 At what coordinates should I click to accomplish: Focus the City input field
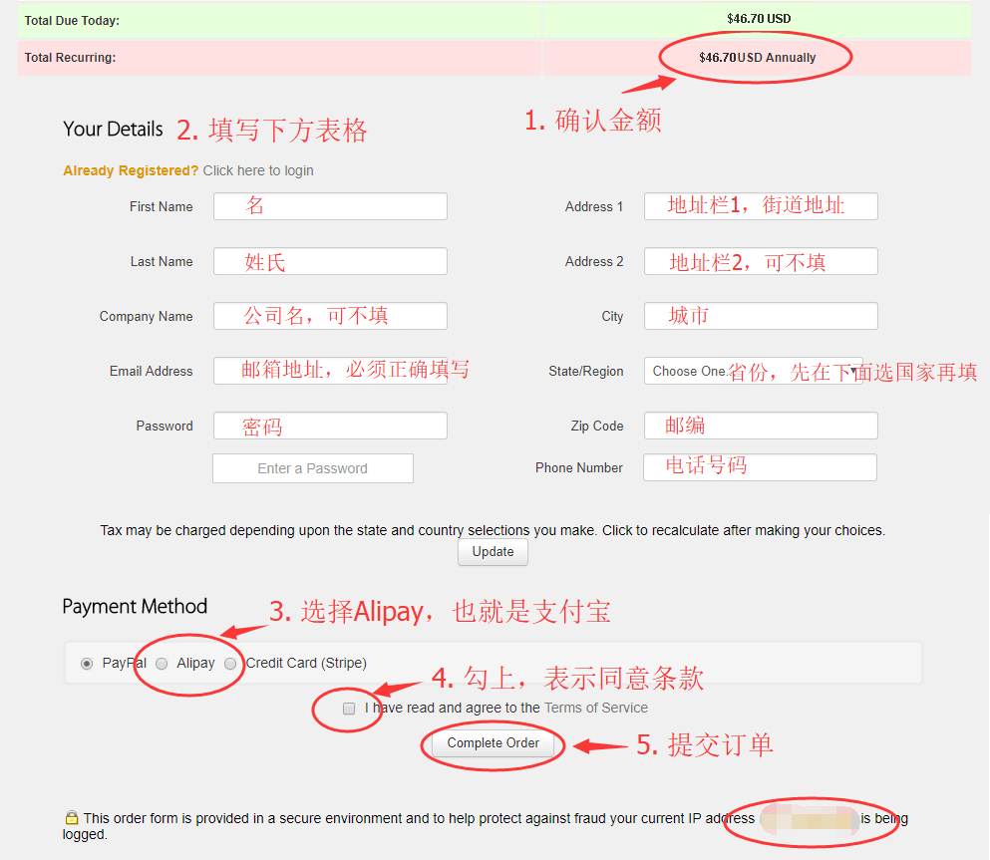[761, 316]
